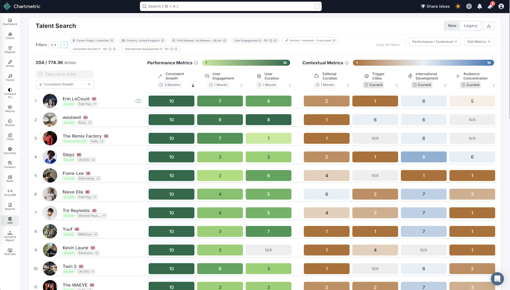Open notifications with the bell icon

pos(479,6)
